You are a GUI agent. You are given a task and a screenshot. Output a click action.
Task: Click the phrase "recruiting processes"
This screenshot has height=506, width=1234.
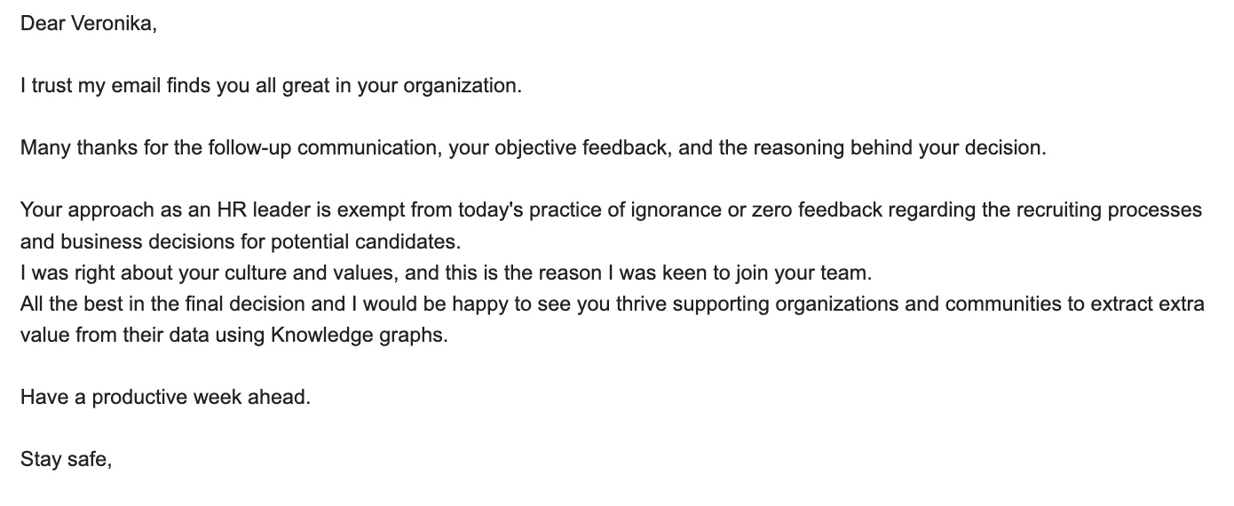[x=1108, y=210]
